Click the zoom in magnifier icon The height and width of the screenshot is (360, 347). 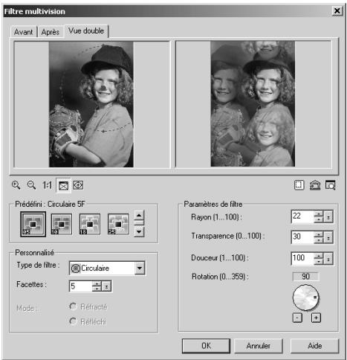click(16, 185)
